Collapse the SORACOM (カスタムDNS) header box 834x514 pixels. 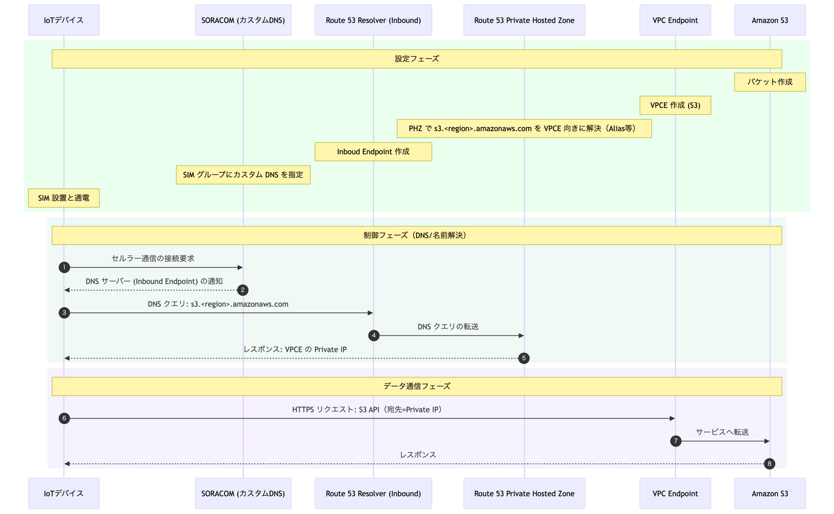[x=243, y=20]
